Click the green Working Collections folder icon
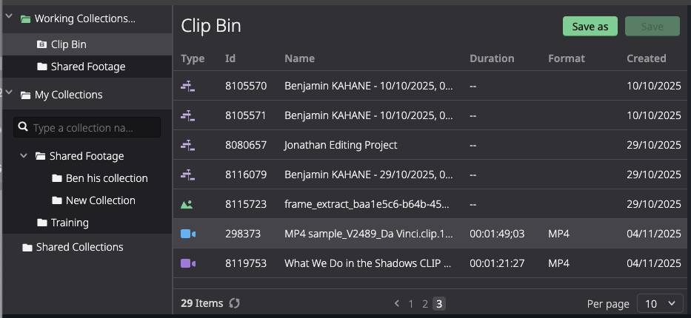Image resolution: width=691 pixels, height=318 pixels. 26,19
